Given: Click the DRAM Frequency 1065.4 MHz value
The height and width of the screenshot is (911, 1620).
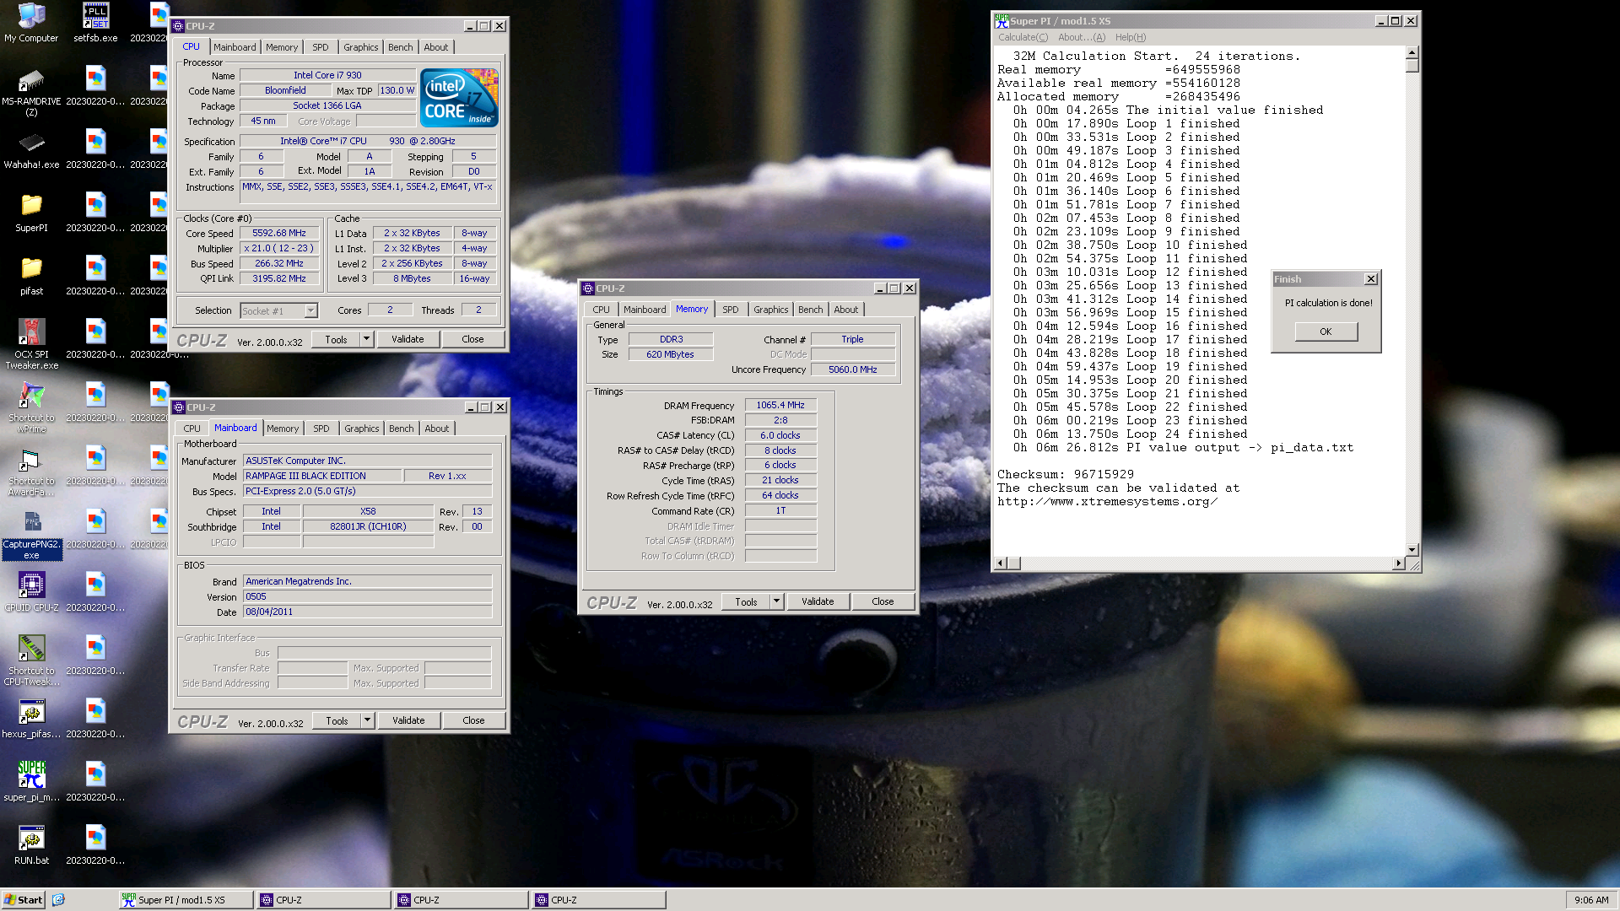Looking at the screenshot, I should tap(780, 405).
